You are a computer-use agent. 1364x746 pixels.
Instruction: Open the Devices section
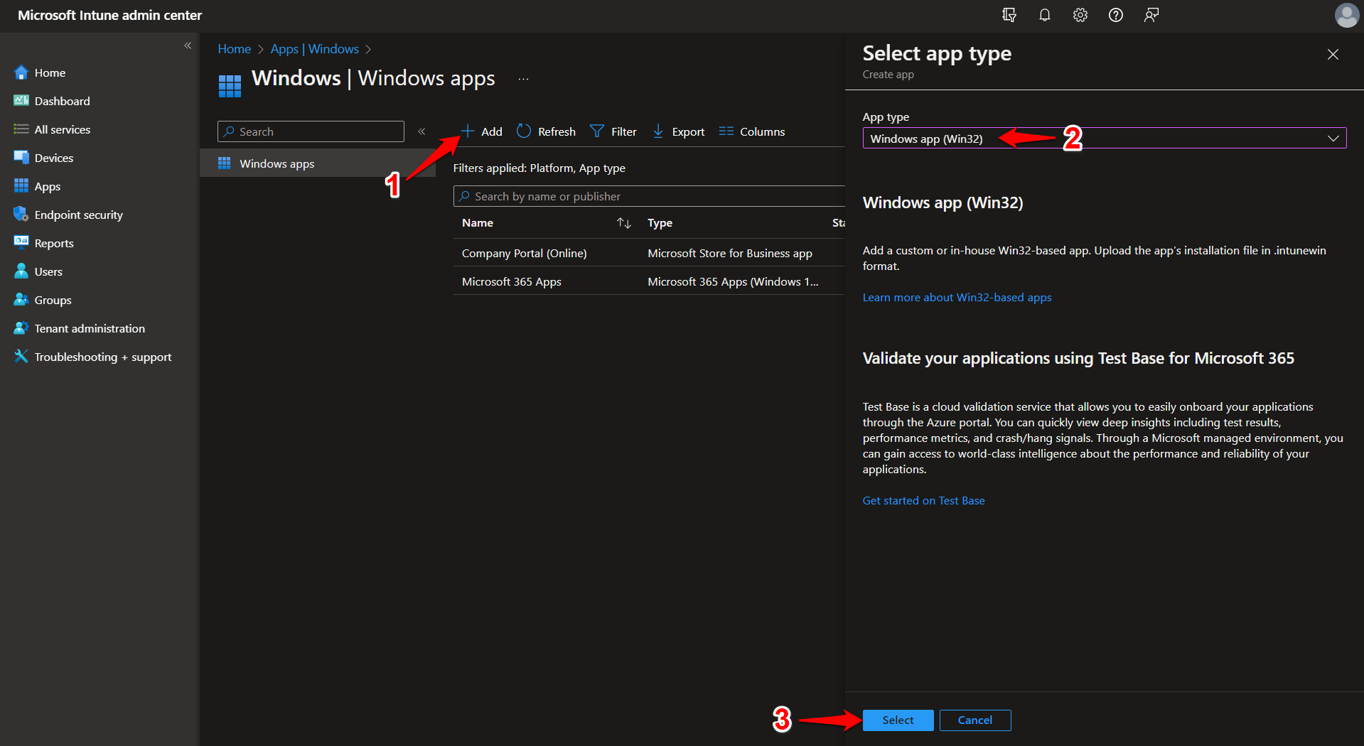pyautogui.click(x=53, y=157)
